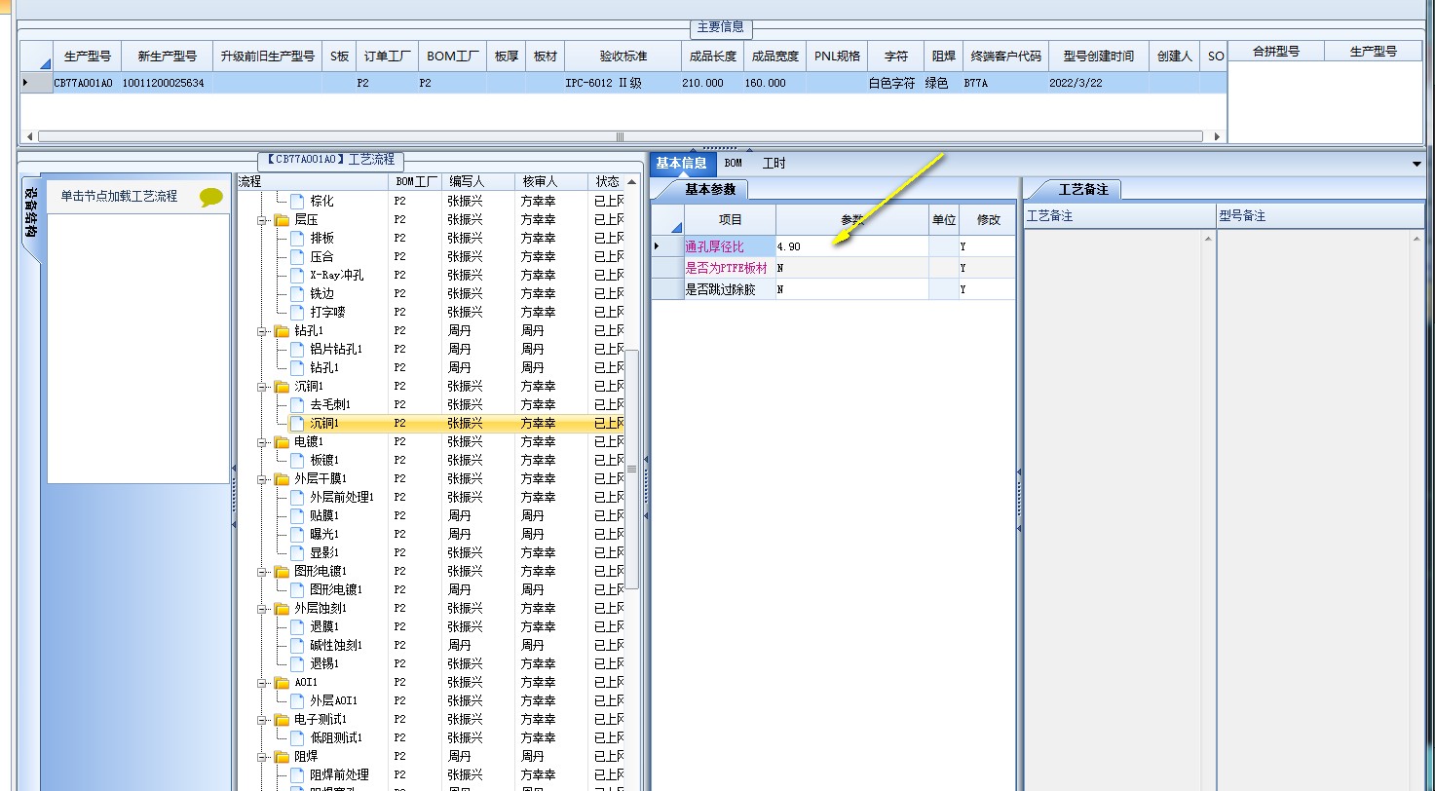Click the process tree vertical scrollbar
The height and width of the screenshot is (791, 1435).
pyautogui.click(x=631, y=469)
